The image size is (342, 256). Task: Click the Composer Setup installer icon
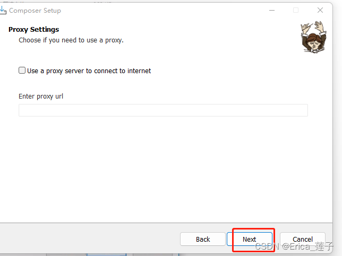pos(3,10)
